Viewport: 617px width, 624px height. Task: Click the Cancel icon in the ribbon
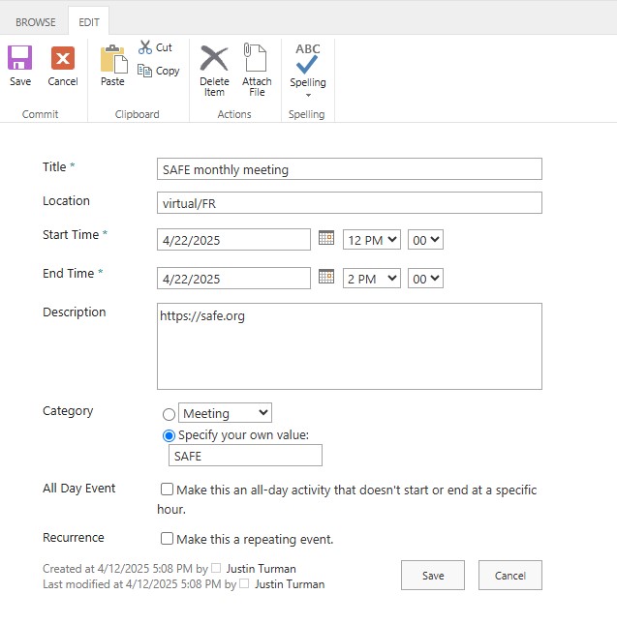click(x=63, y=59)
